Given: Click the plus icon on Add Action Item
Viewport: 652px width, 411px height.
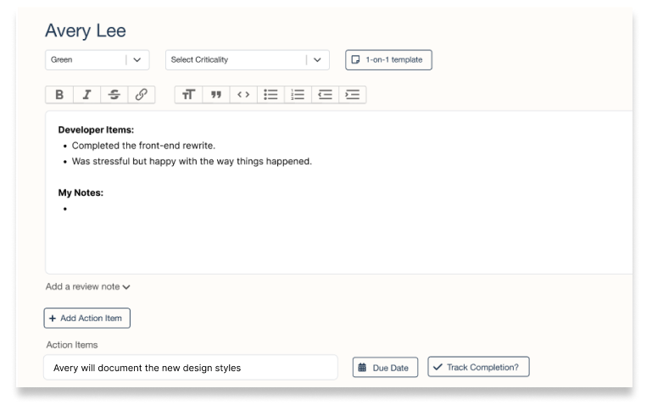Looking at the screenshot, I should click(53, 319).
